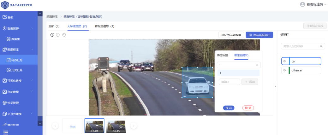Collapse the 数据管理 menu chevron

[x=32, y=28]
